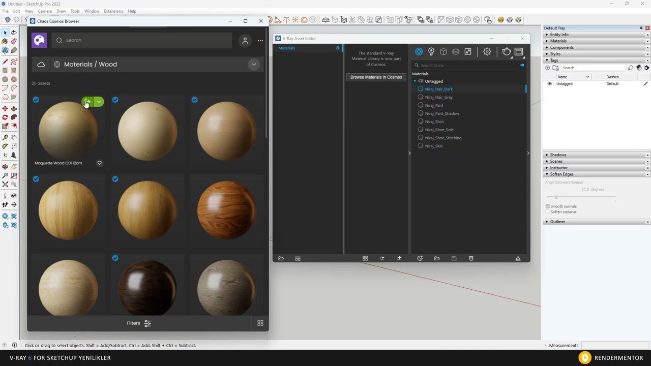Enable the Soften coplanar checkbox
The width and height of the screenshot is (651, 366).
pos(548,212)
